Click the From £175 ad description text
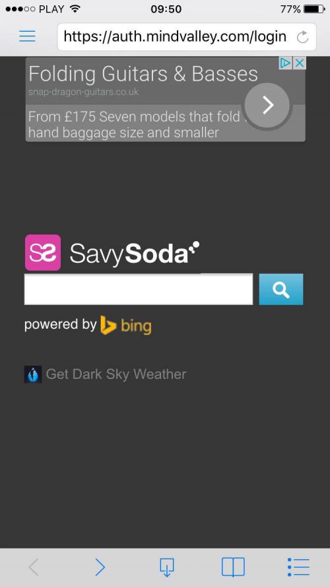 (x=135, y=125)
